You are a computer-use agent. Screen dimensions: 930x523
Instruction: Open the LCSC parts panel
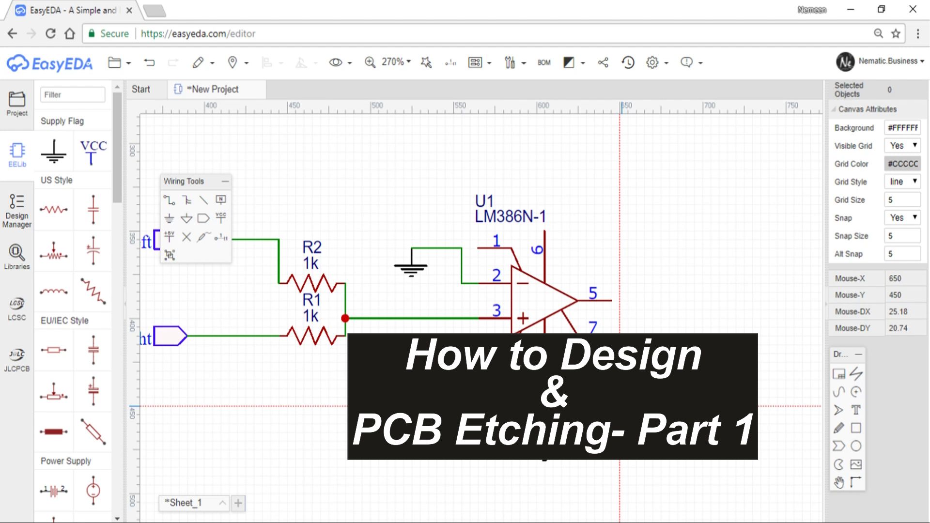pos(17,308)
